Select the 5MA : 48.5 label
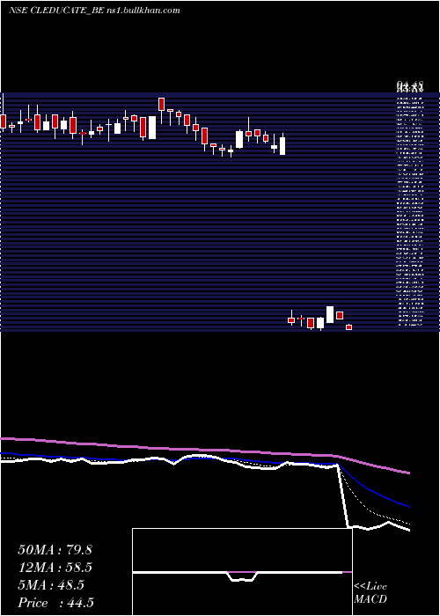The image size is (440, 616). pos(51,585)
